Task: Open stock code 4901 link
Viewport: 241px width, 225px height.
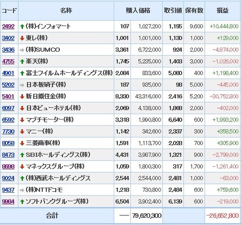Action: point(8,73)
